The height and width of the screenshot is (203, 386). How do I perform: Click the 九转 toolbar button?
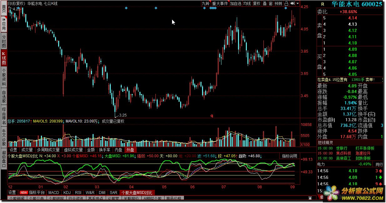(206, 4)
